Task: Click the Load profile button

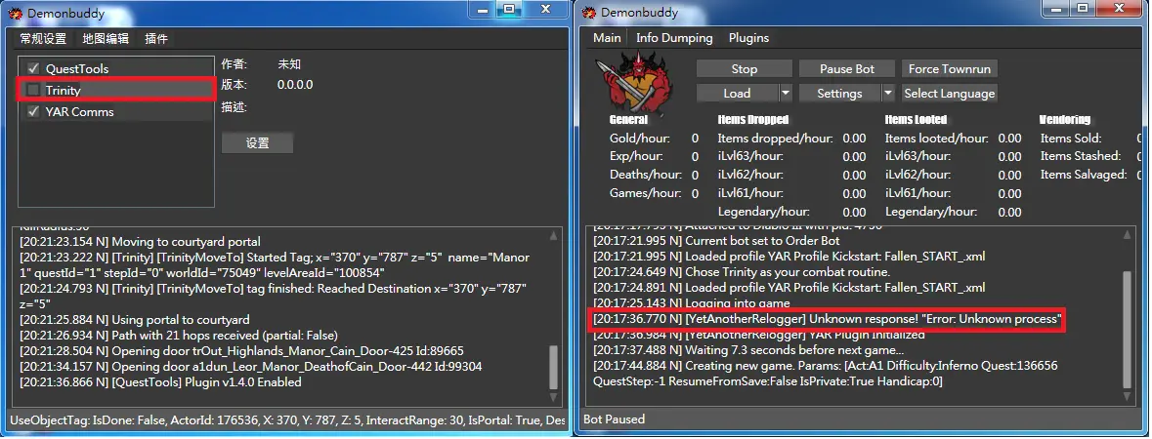Action: (x=737, y=94)
